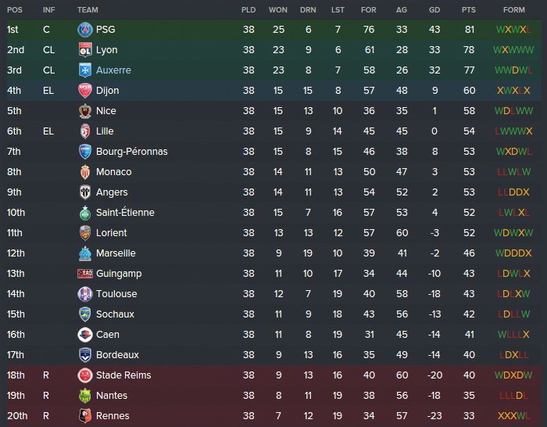The image size is (547, 427).
Task: Open the Marseille badge icon
Action: (84, 253)
